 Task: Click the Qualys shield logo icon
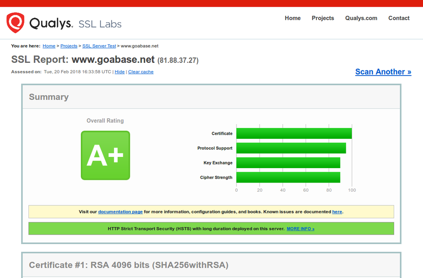point(15,23)
